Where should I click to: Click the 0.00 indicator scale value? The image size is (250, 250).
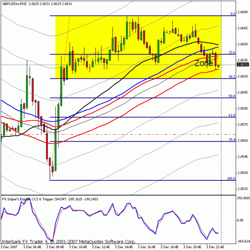(240, 220)
